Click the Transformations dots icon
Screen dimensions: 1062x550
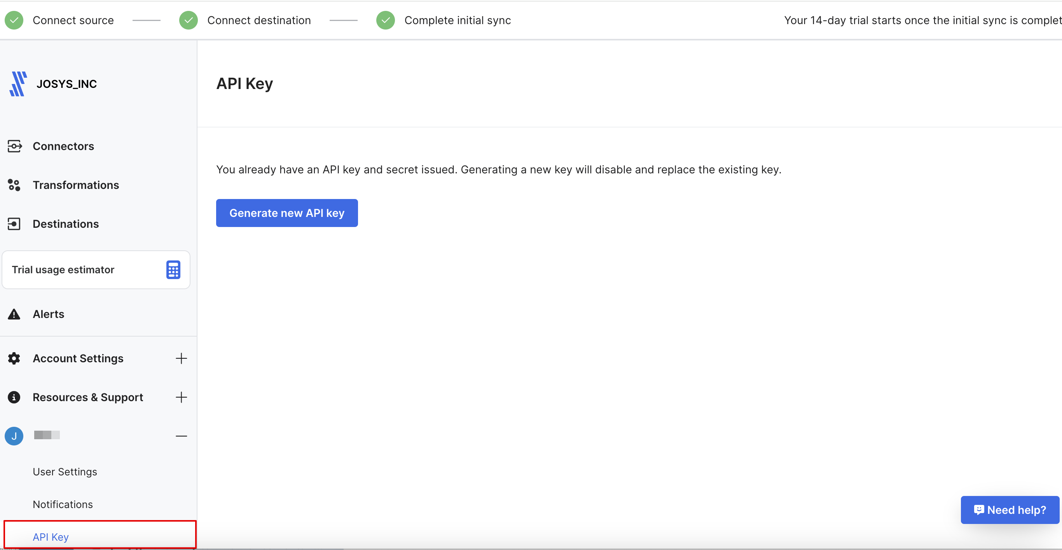tap(14, 185)
